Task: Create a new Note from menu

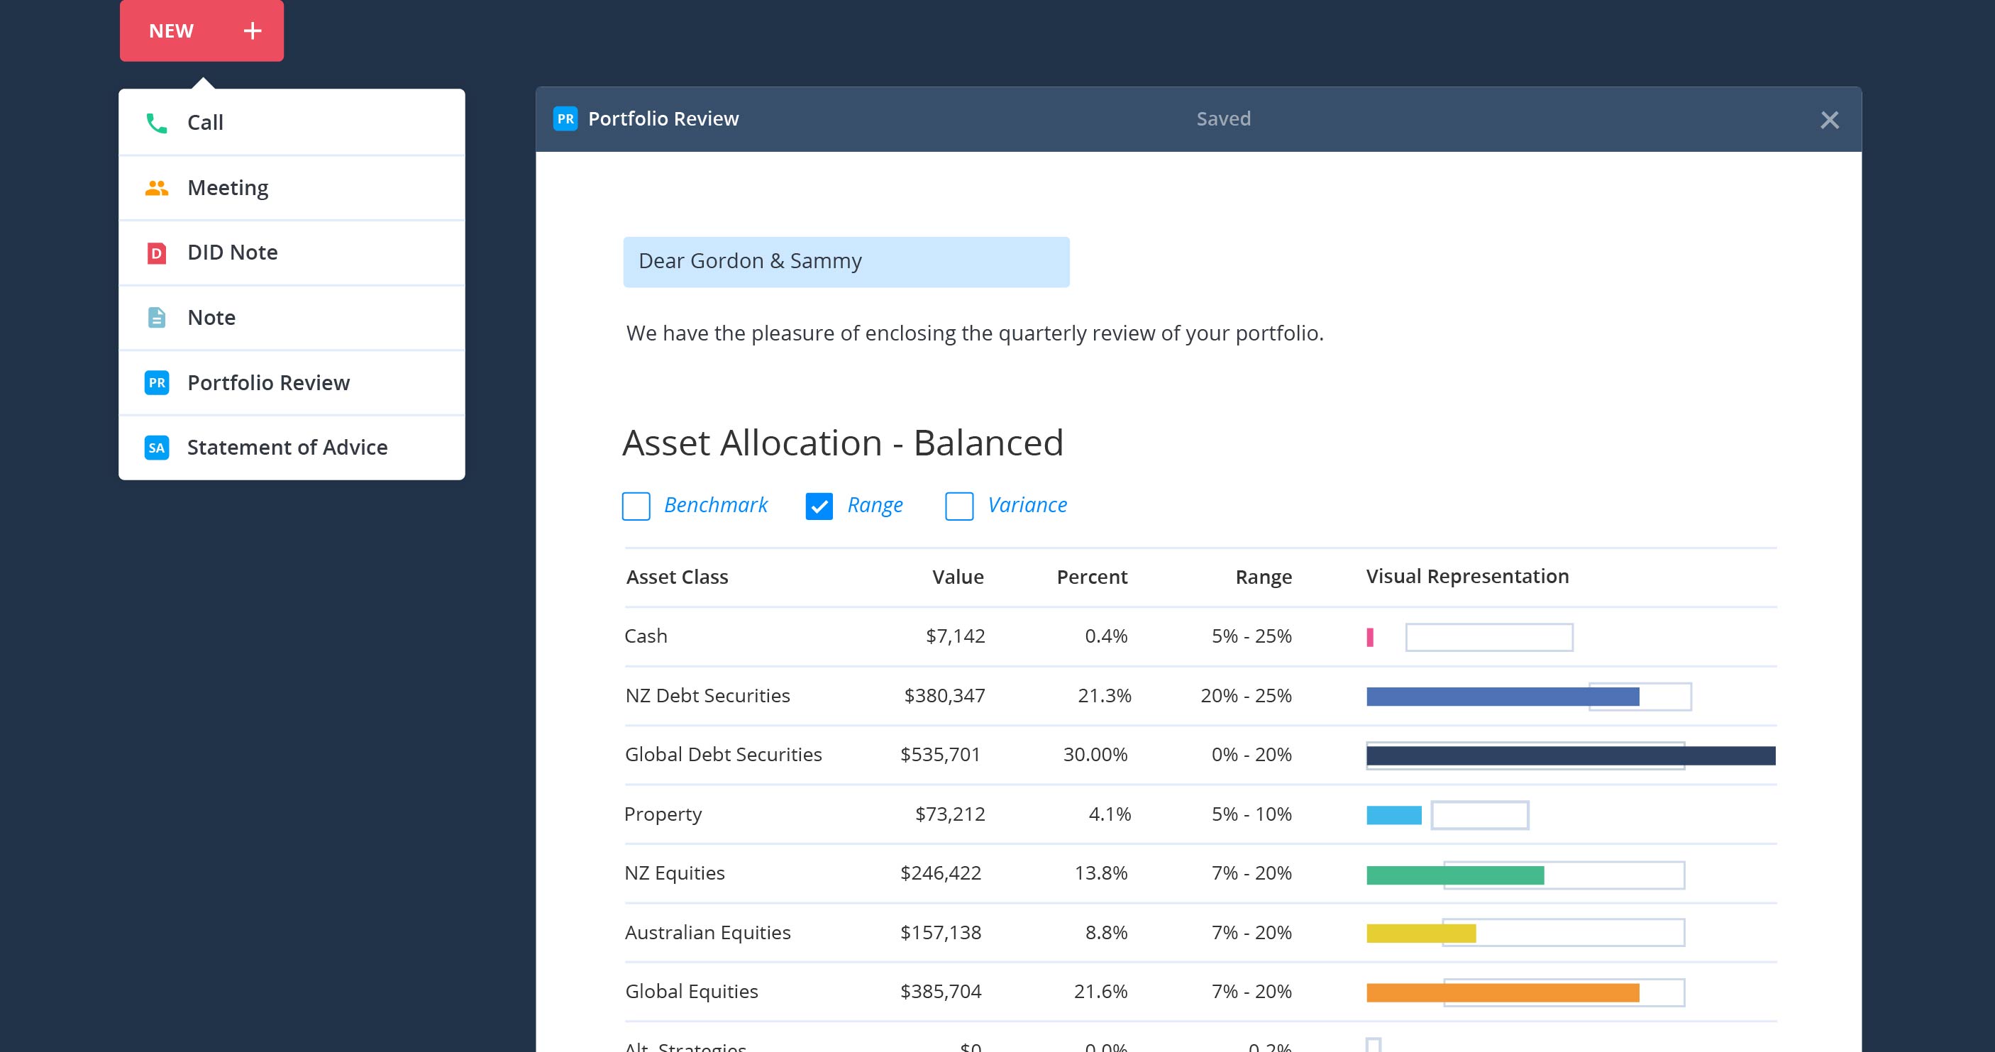Action: click(292, 319)
